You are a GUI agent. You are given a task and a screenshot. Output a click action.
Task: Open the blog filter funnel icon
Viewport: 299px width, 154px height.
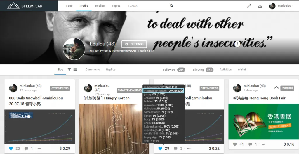[x=69, y=70]
